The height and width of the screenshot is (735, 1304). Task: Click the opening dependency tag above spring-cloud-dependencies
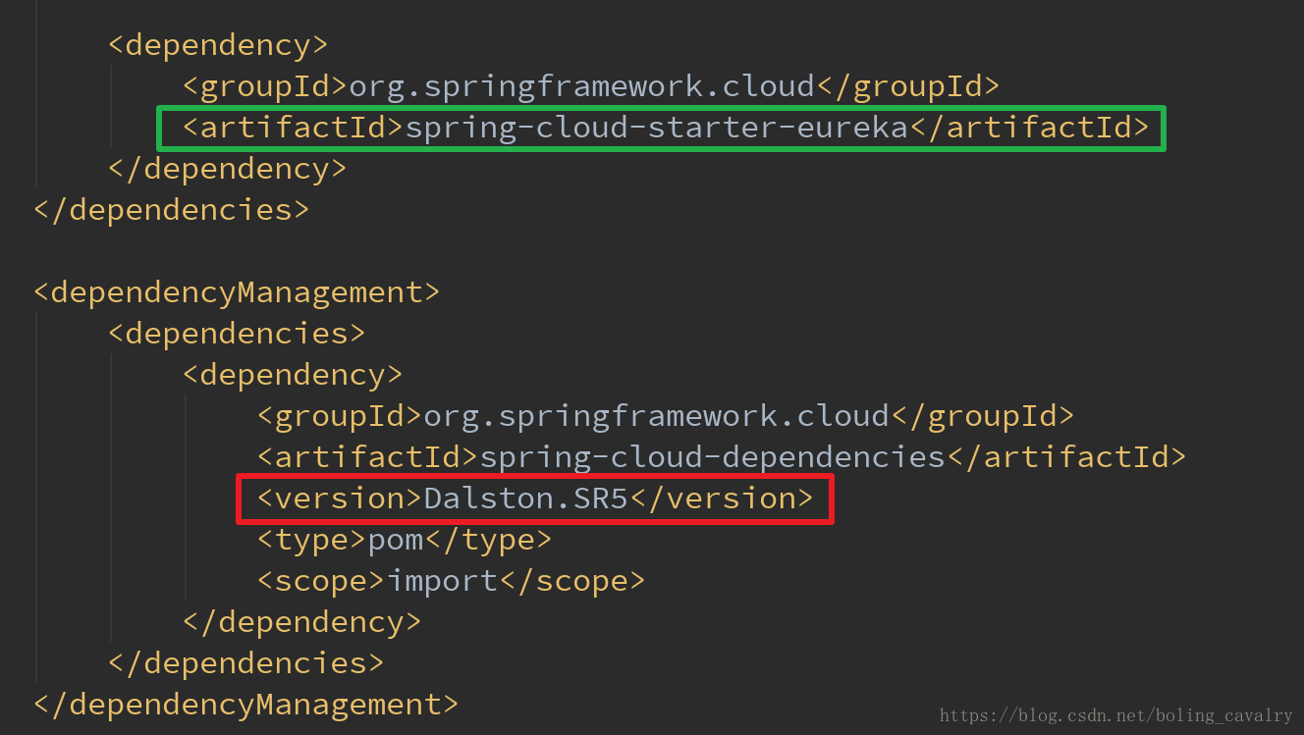(x=292, y=375)
